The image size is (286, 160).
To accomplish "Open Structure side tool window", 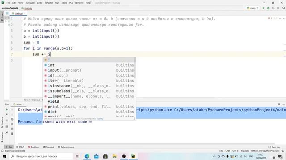I will point(2,123).
